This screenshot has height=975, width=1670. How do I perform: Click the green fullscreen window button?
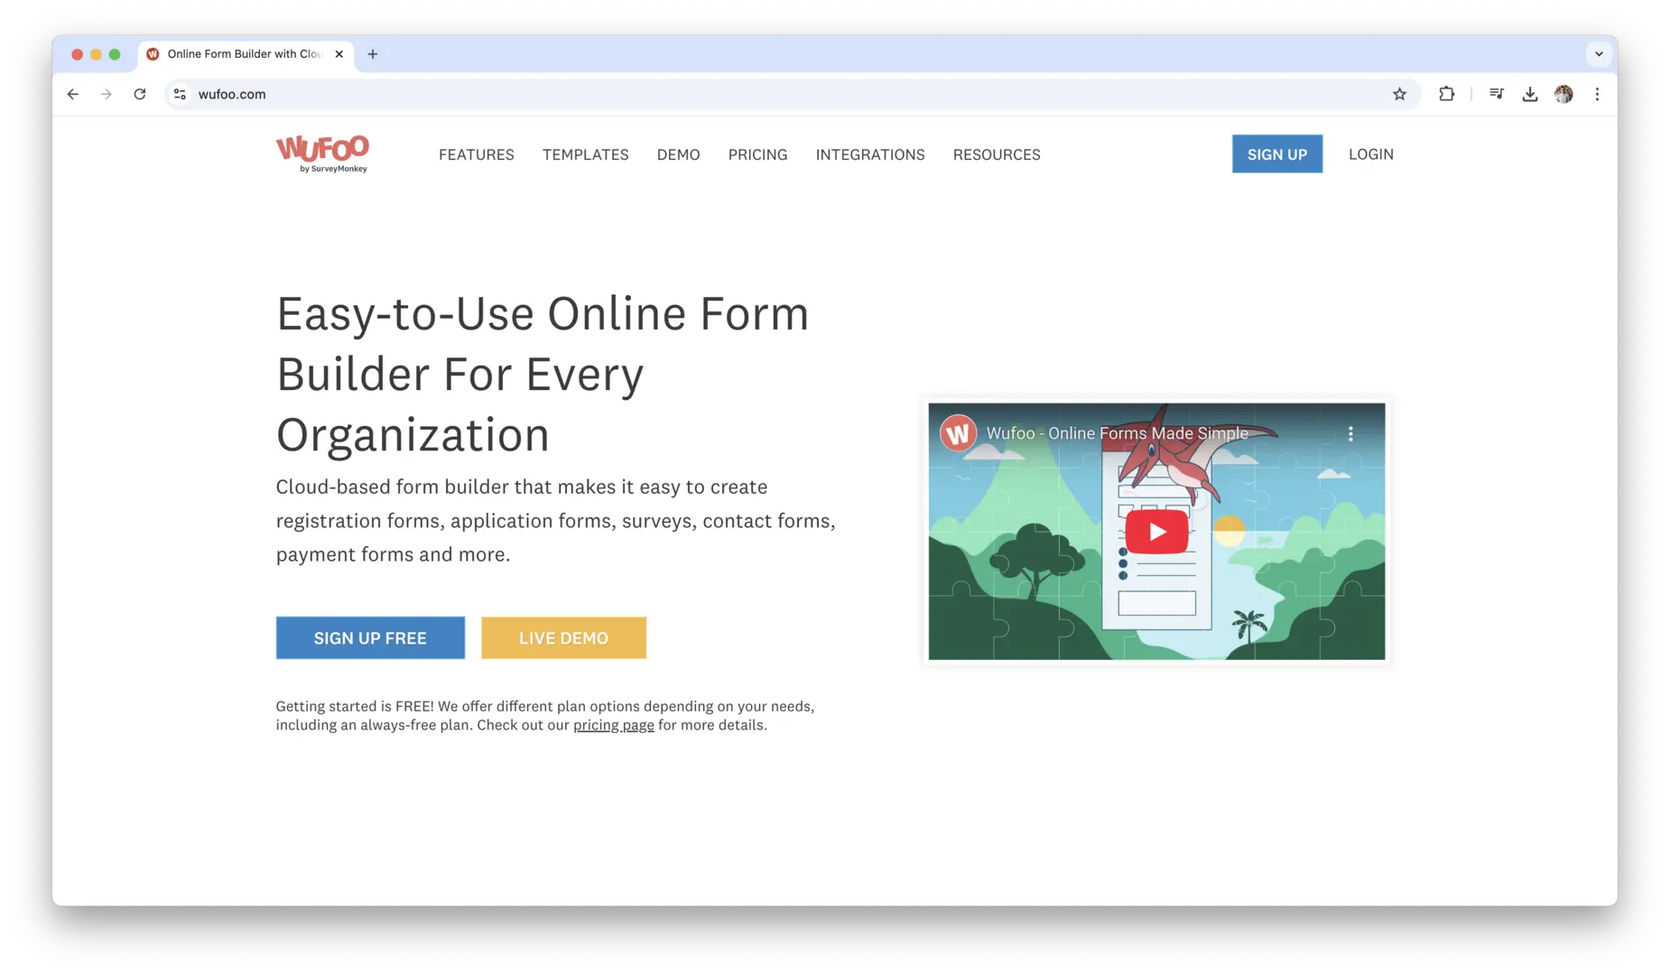115,54
